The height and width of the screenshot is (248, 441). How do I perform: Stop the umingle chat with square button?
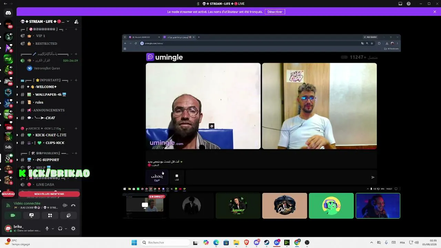point(177,177)
